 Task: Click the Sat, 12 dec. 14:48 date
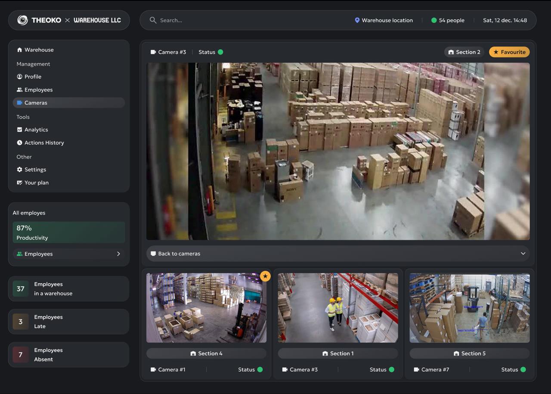coord(505,20)
